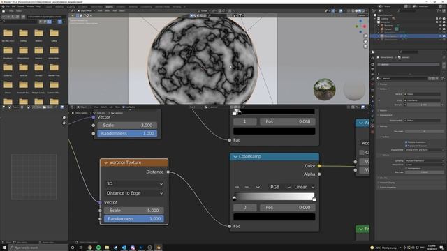This screenshot has width=447, height=251.
Task: Collapse the Voronoi Texture node
Action: pyautogui.click(x=105, y=162)
